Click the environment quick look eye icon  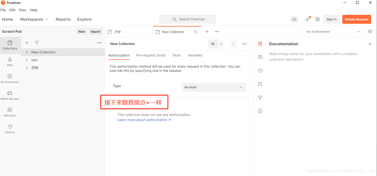(370, 32)
